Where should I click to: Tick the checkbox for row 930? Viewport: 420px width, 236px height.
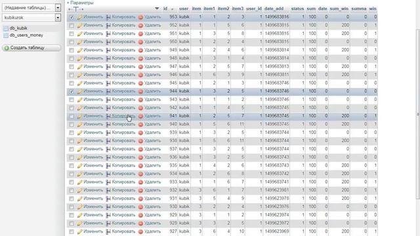coord(72,207)
